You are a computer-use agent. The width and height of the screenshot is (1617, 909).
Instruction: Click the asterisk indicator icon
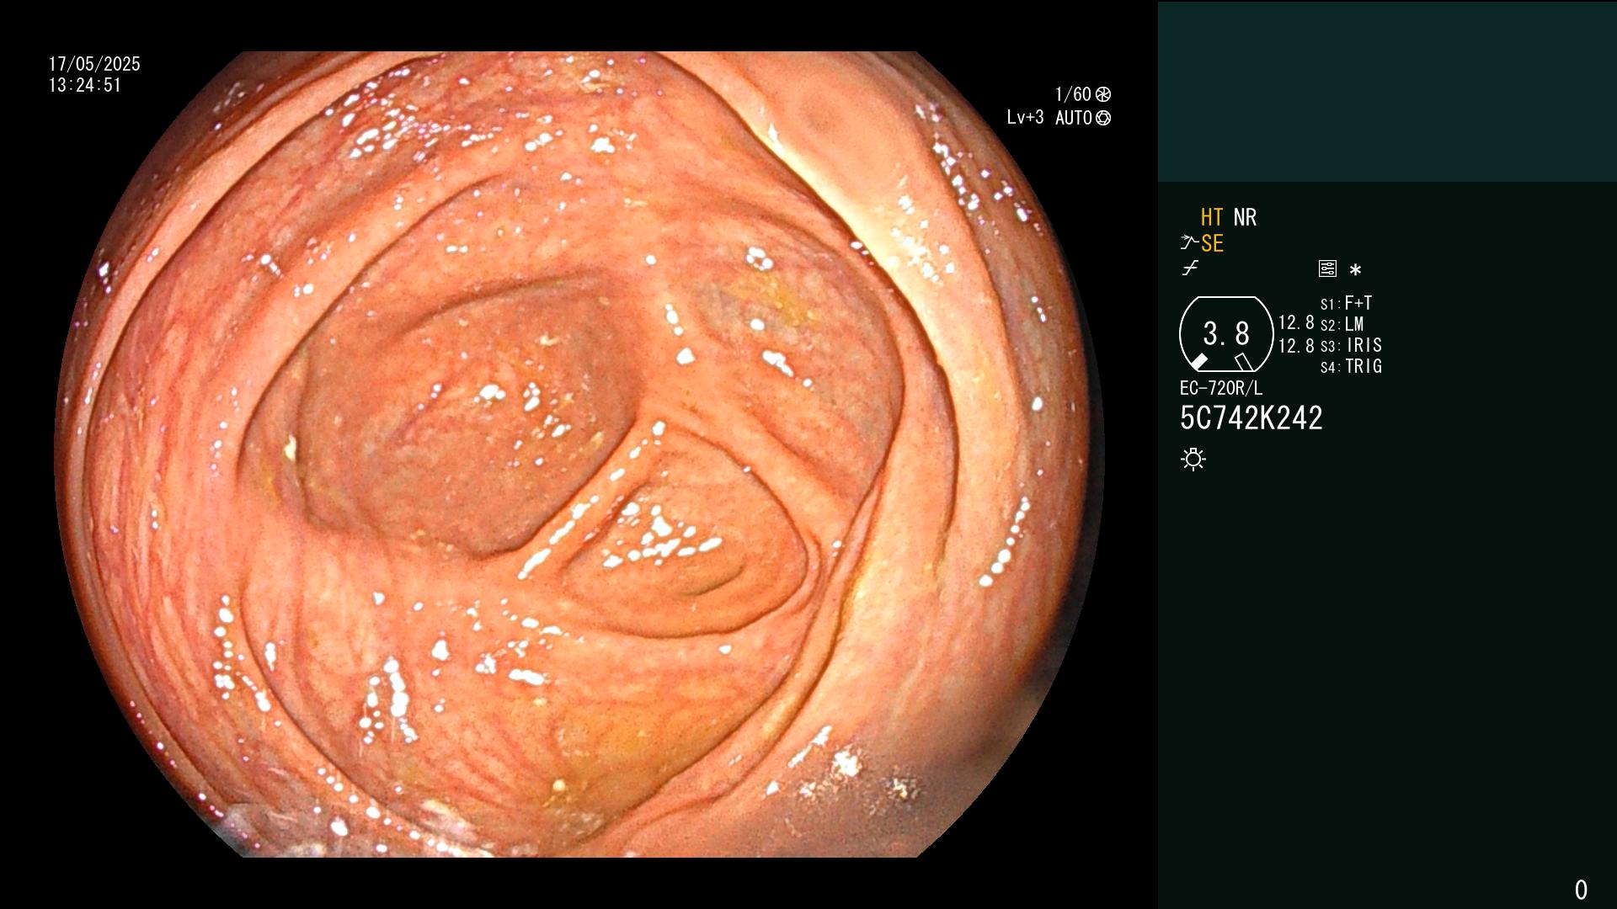tap(1355, 269)
